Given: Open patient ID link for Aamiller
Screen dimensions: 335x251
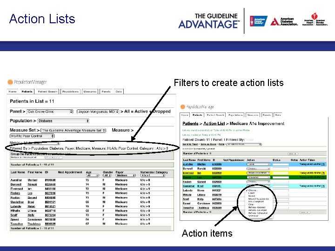Looking at the screenshot, I should (50, 180).
